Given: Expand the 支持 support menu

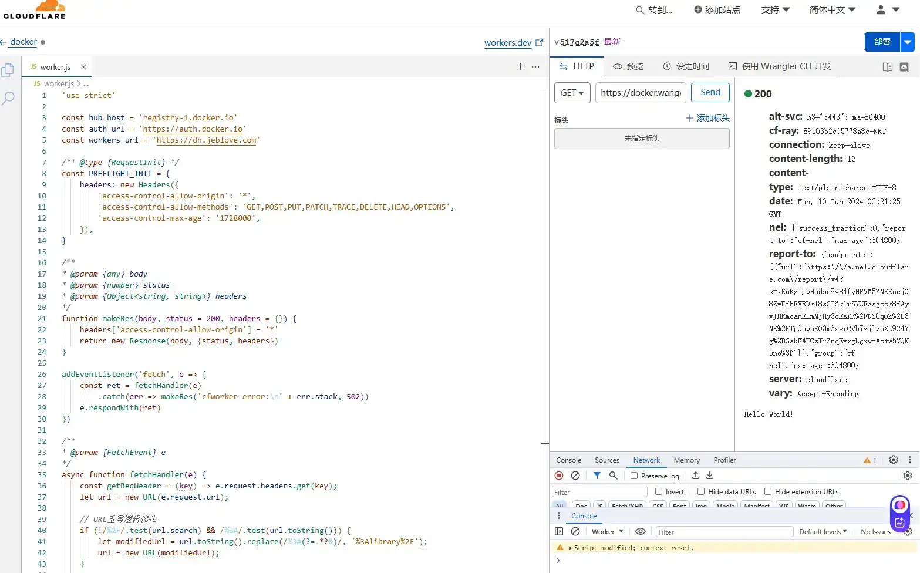Looking at the screenshot, I should 776,9.
